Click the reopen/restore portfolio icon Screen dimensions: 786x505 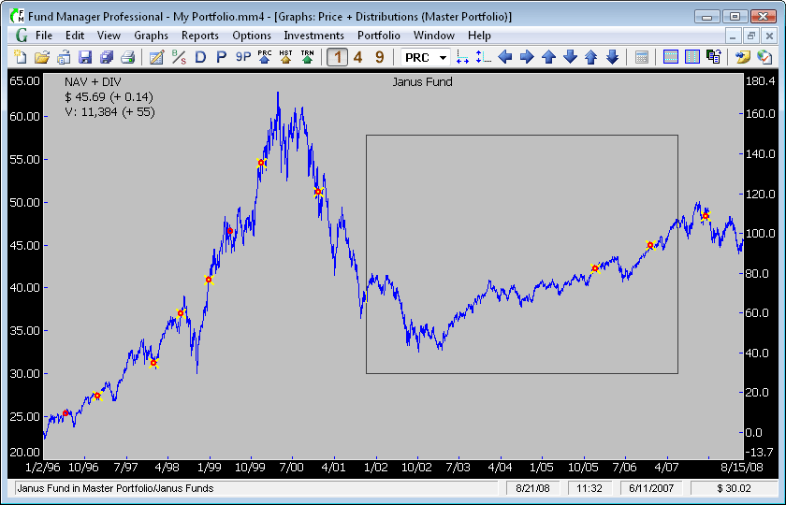point(64,57)
